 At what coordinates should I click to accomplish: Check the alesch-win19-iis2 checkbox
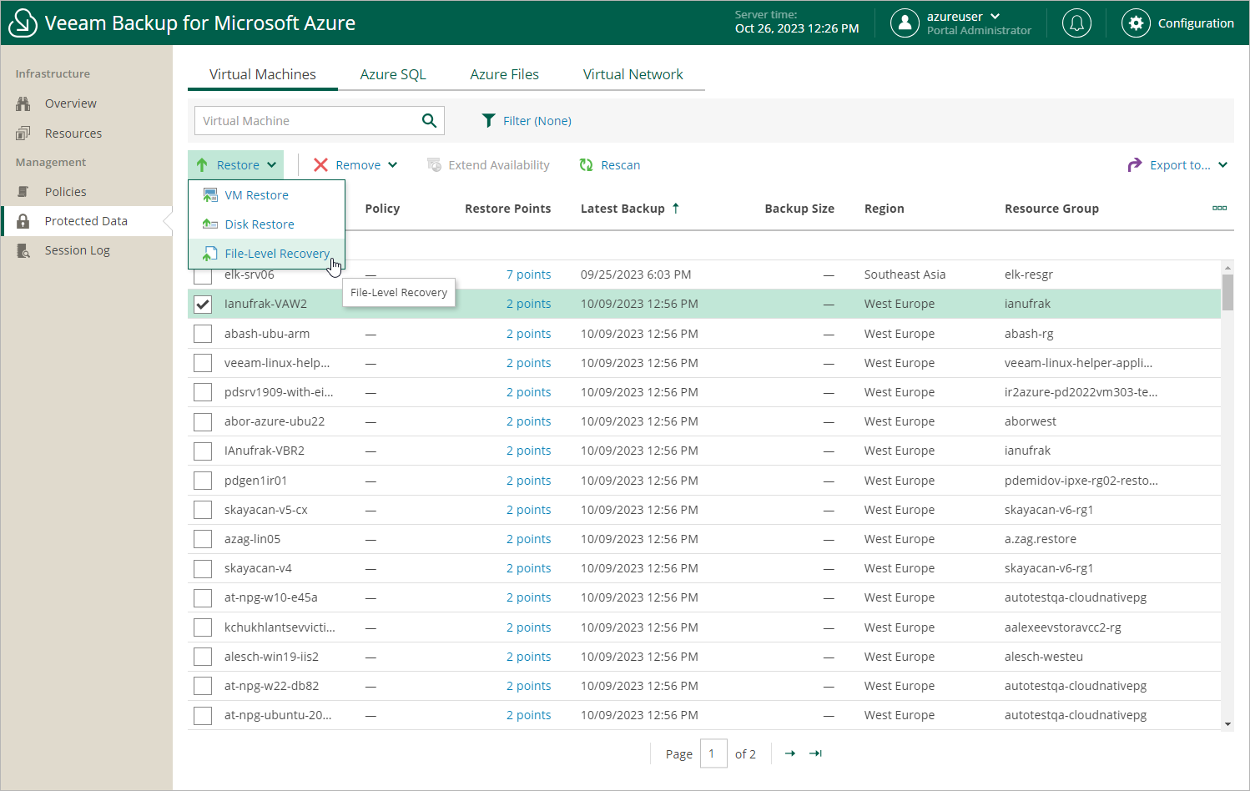pos(203,657)
